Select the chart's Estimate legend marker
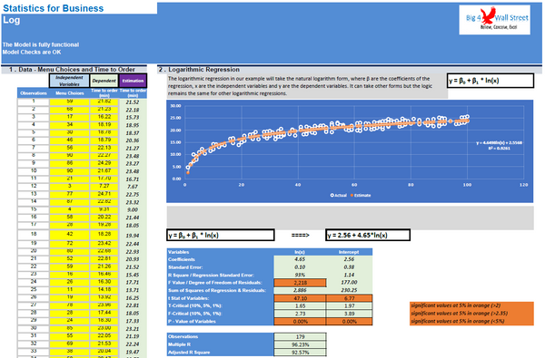The image size is (545, 358). click(x=352, y=195)
